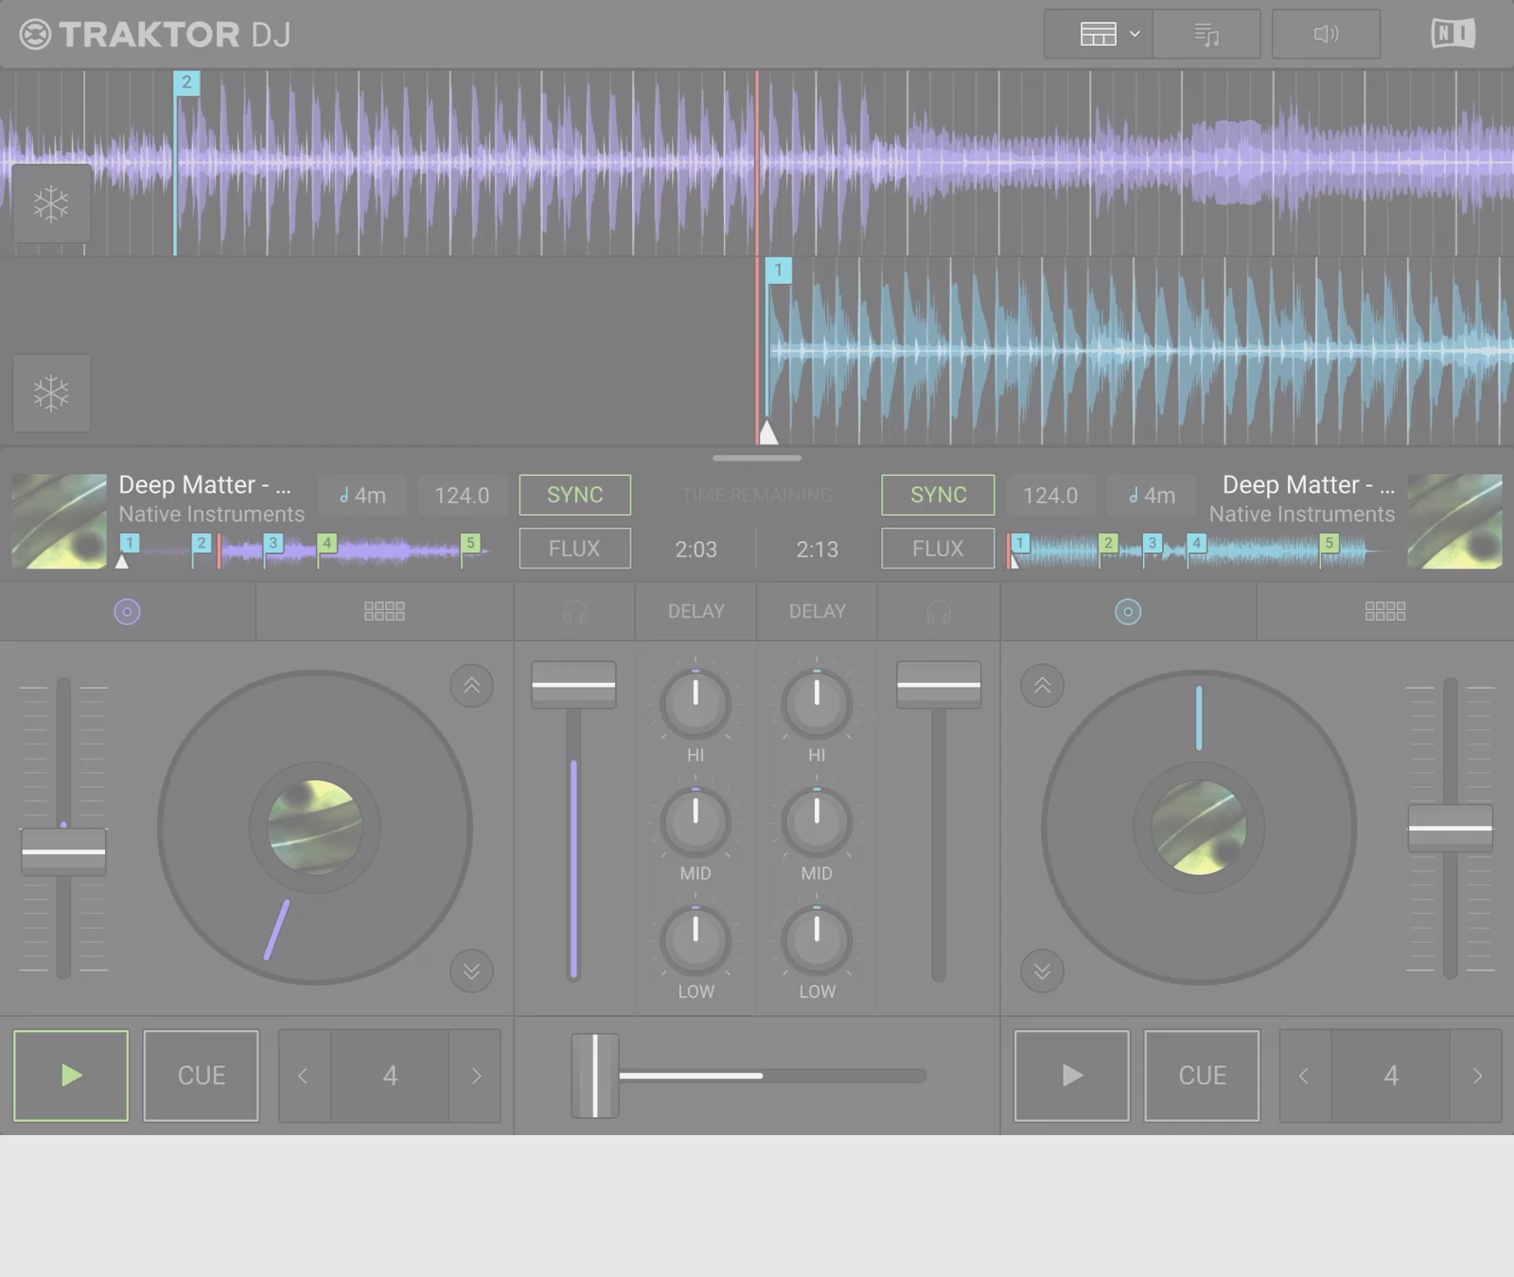
Task: Decrease right deck loop size
Action: [x=1304, y=1076]
